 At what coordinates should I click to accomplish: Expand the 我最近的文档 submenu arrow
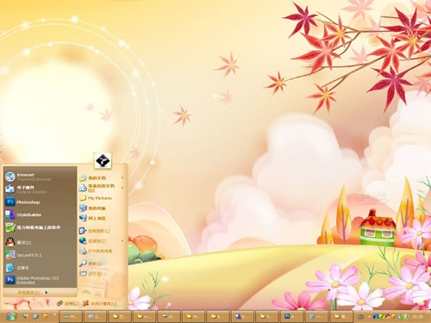tap(122, 188)
